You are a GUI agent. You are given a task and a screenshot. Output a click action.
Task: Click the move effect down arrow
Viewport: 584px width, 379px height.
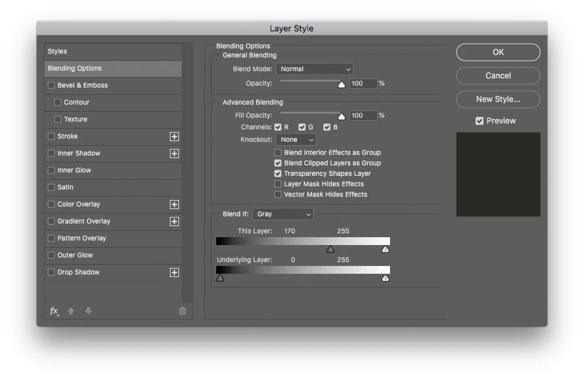88,310
